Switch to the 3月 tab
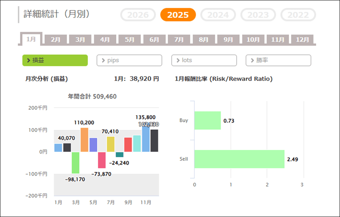Viewport: 340px width, 217px height. point(80,40)
